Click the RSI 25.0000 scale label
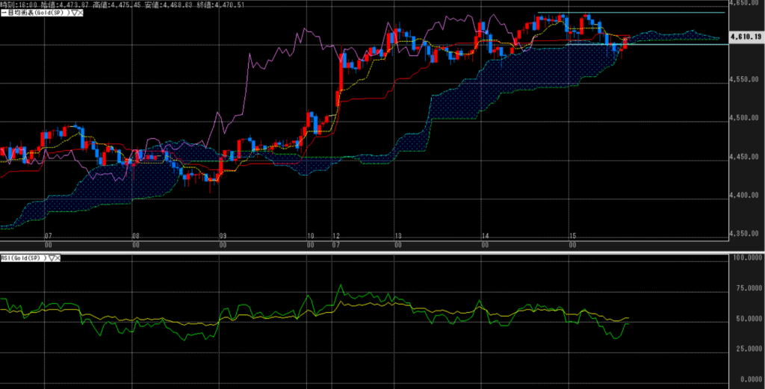765x389 pixels. 746,349
